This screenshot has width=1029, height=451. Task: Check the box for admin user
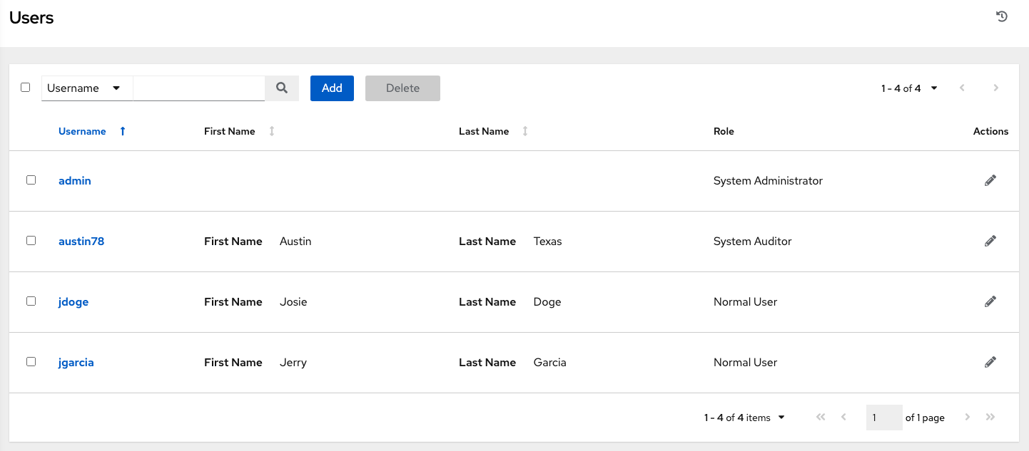coord(31,180)
